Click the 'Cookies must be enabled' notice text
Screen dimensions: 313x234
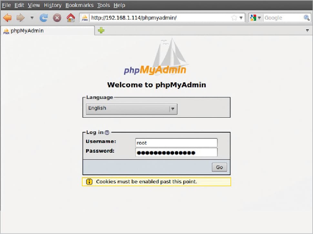146,182
